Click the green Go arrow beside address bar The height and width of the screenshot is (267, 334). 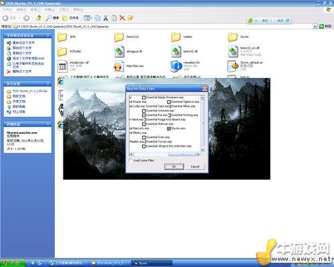click(x=321, y=26)
